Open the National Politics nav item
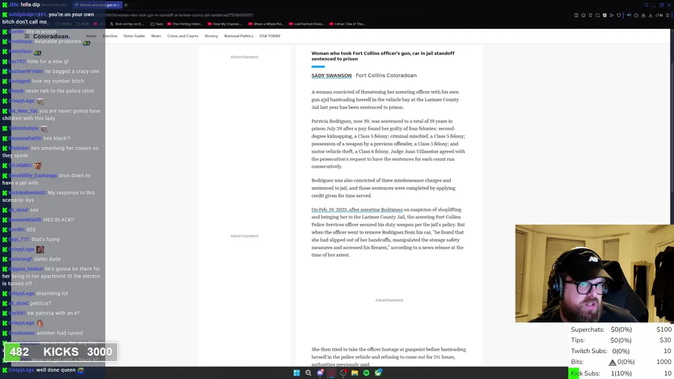Viewport: 674px width, 379px height. click(239, 36)
